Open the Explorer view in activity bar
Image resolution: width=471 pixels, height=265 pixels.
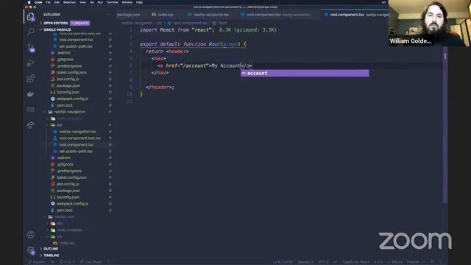click(x=31, y=17)
